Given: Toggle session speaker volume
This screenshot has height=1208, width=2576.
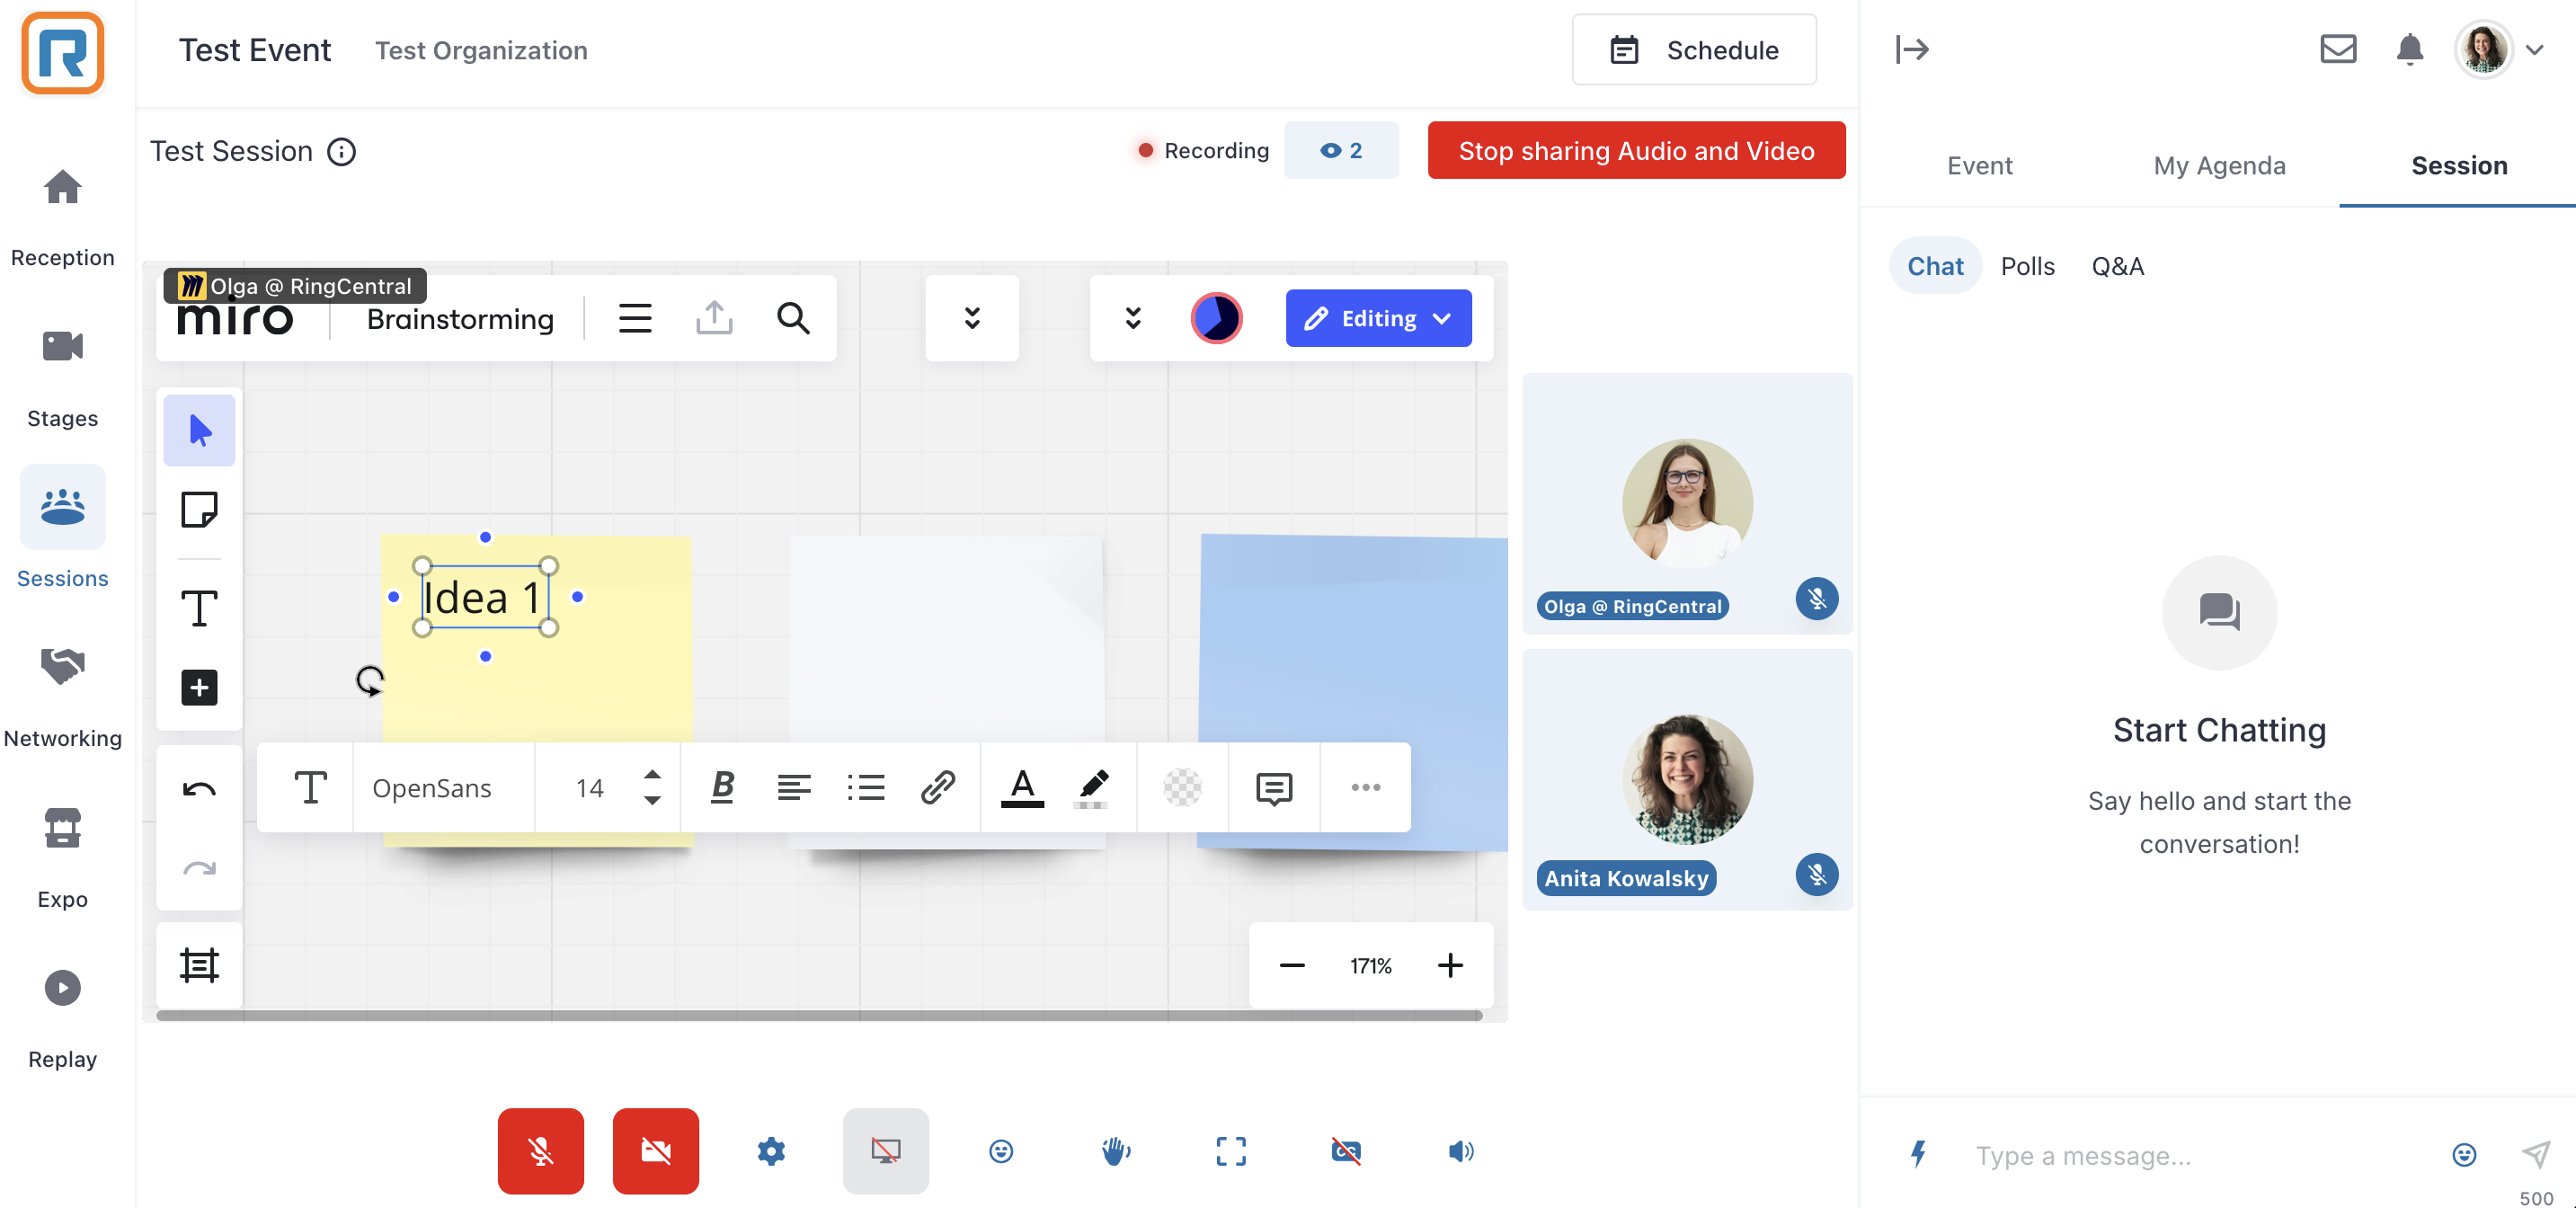Looking at the screenshot, I should (1461, 1151).
